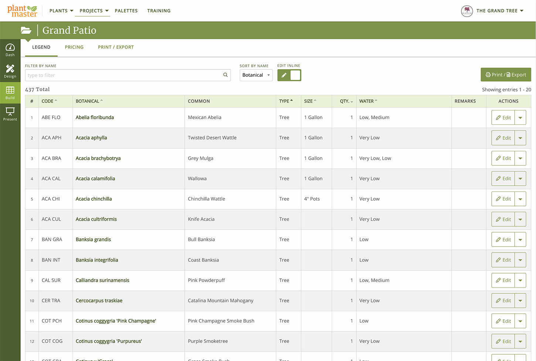Open actions dropdown for Acacia brachybotrya

click(520, 158)
